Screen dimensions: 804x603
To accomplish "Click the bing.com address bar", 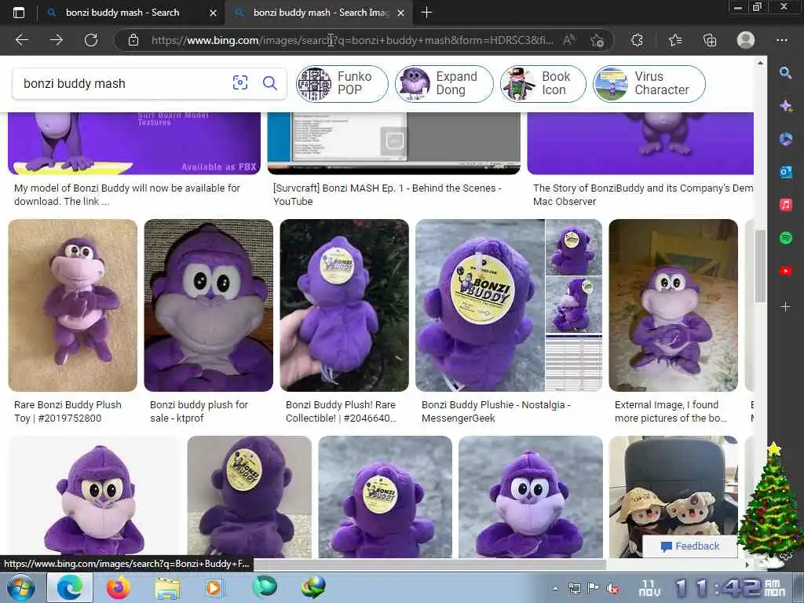I will click(352, 40).
